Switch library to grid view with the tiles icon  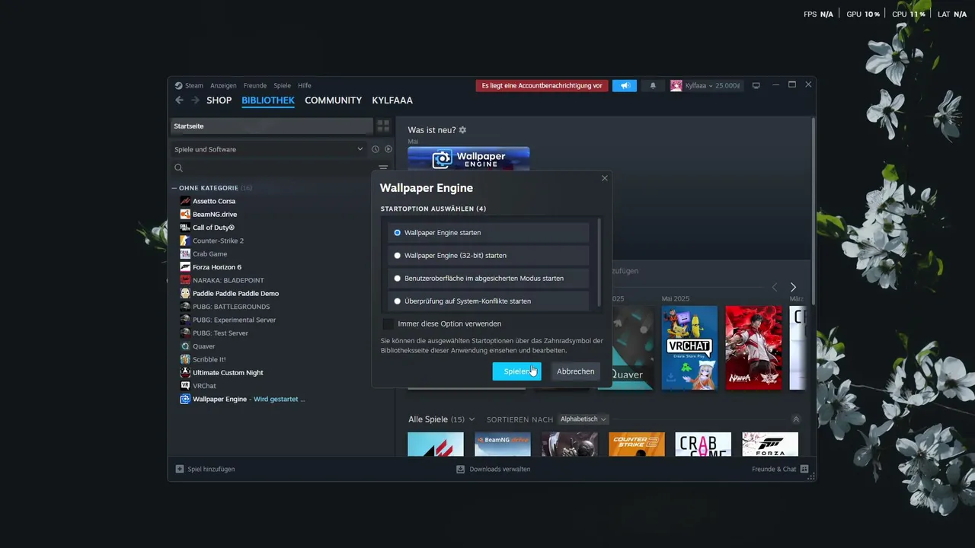tap(383, 126)
